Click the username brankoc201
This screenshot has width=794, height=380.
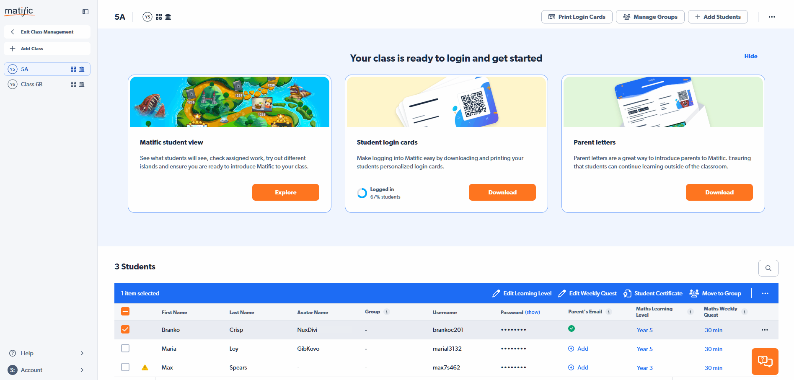coord(448,330)
